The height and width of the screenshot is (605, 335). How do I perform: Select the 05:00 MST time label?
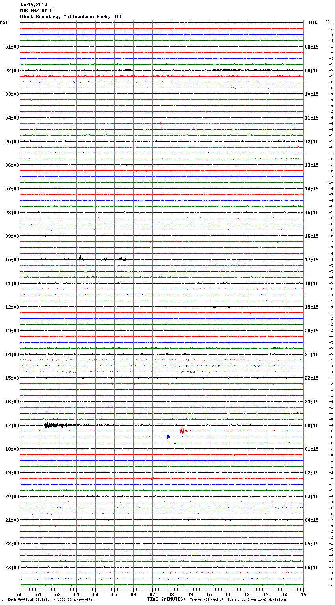coord(12,142)
